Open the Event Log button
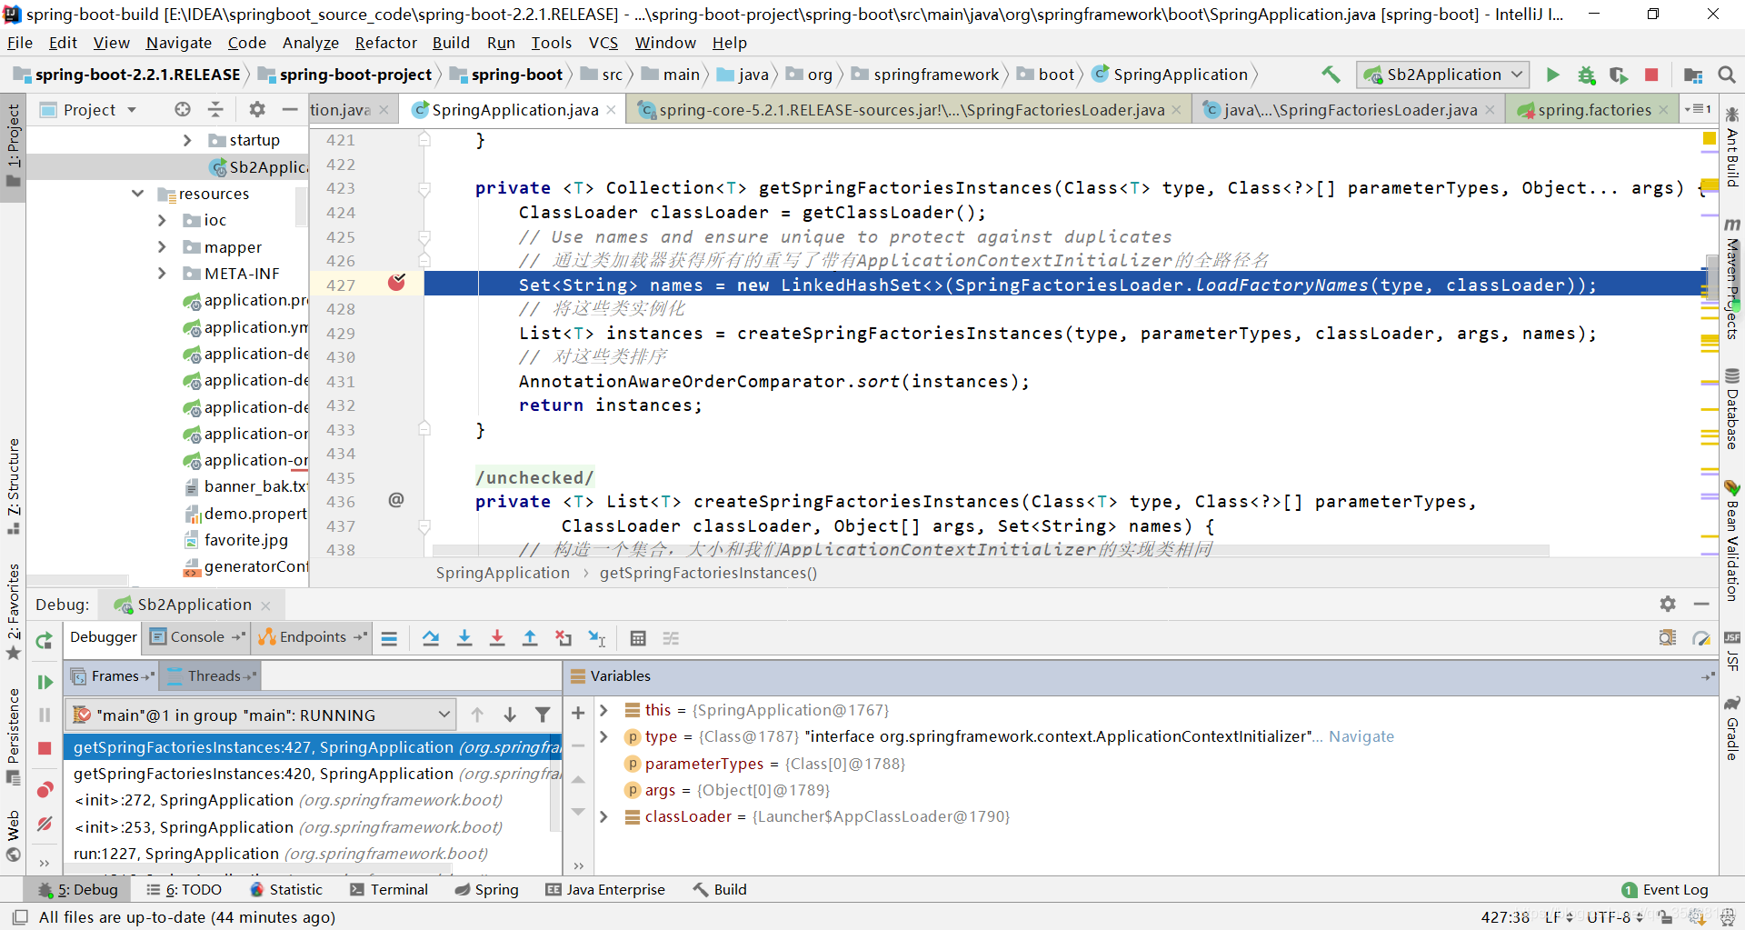The width and height of the screenshot is (1745, 930). click(x=1665, y=889)
